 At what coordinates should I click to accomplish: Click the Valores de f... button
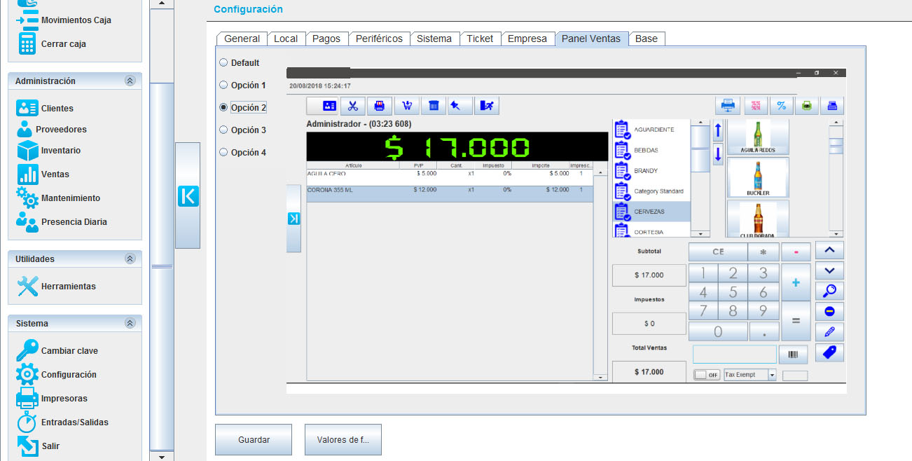[x=343, y=440]
